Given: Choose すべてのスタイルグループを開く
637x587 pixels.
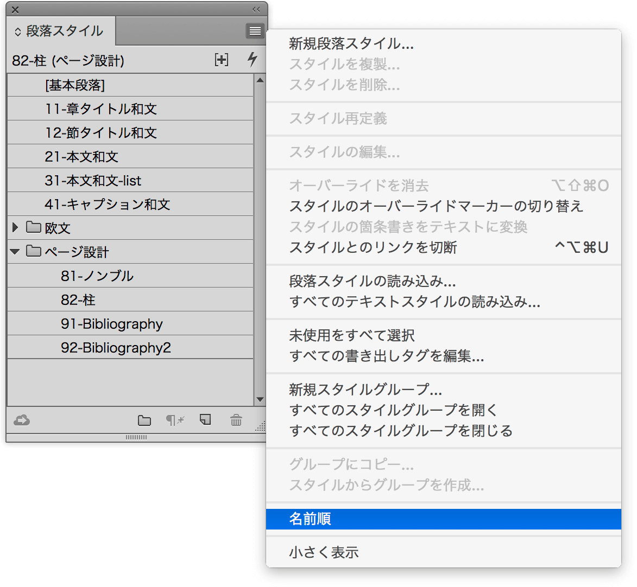Looking at the screenshot, I should coord(444,410).
